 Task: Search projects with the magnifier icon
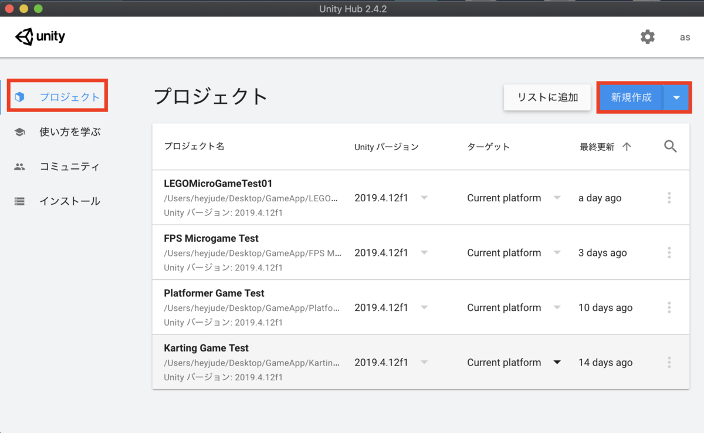tap(671, 146)
